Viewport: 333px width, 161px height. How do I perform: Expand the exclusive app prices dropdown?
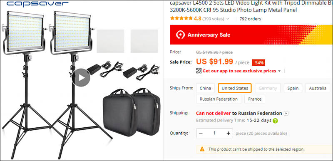[x=279, y=71]
